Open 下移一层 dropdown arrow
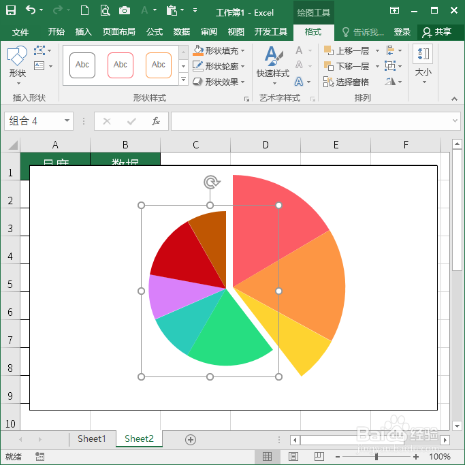The width and height of the screenshot is (465, 465). (378, 66)
